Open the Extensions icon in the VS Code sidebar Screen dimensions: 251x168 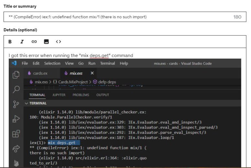pos(16,134)
